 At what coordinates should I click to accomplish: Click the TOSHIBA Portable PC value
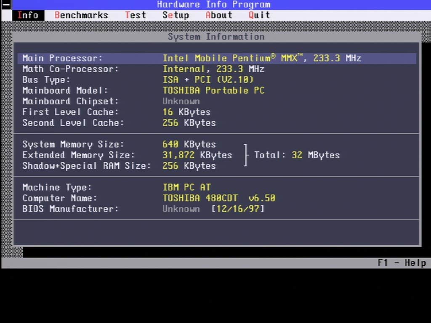(x=213, y=90)
